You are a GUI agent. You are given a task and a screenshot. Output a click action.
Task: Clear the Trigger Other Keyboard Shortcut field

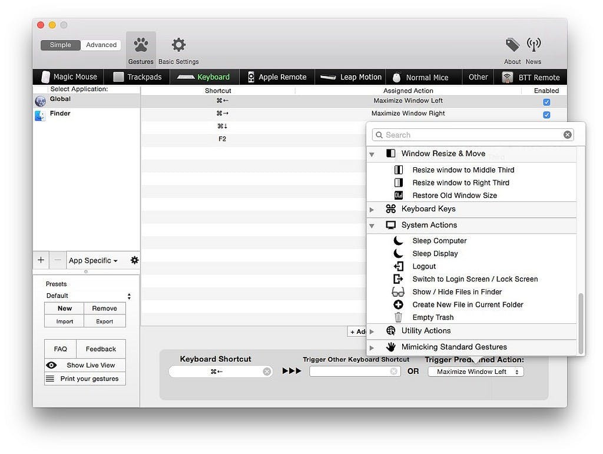[x=393, y=372]
